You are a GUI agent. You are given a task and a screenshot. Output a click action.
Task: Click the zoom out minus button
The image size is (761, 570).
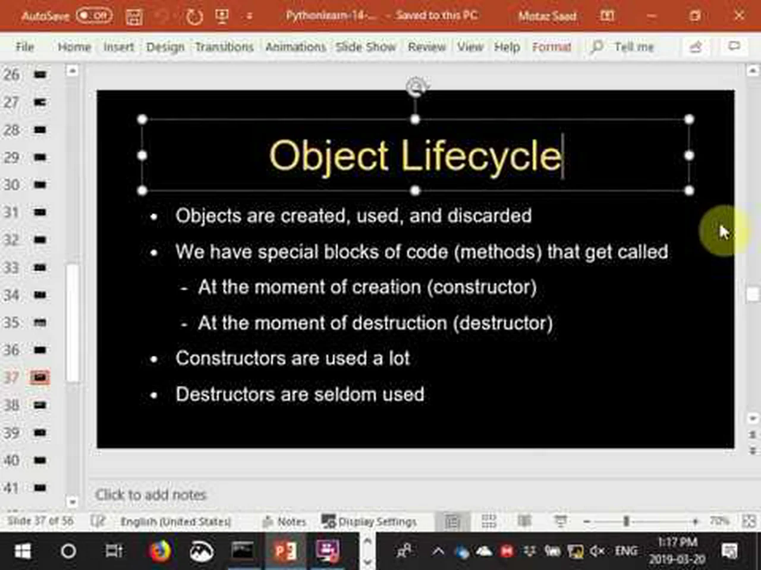point(587,521)
